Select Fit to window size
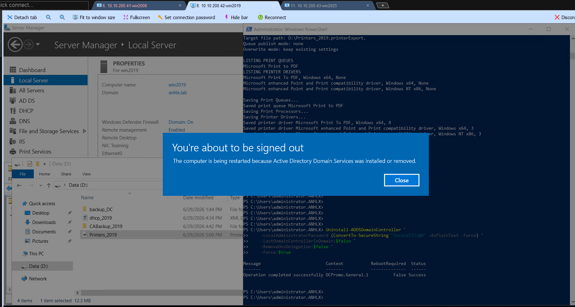575x307 pixels. 94,18
